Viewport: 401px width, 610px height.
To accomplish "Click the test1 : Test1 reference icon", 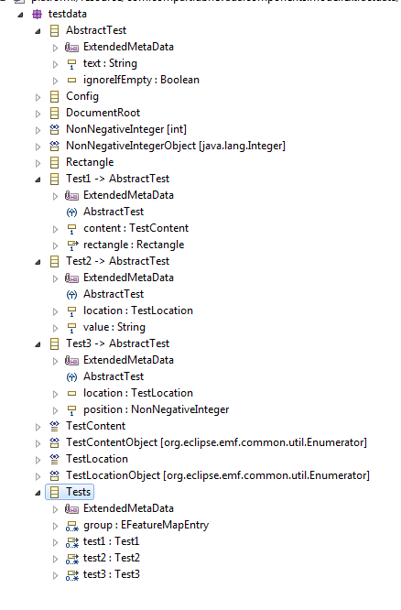I will point(72,542).
